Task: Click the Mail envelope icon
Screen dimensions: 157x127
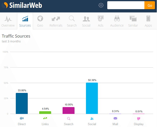Action: click(115, 118)
